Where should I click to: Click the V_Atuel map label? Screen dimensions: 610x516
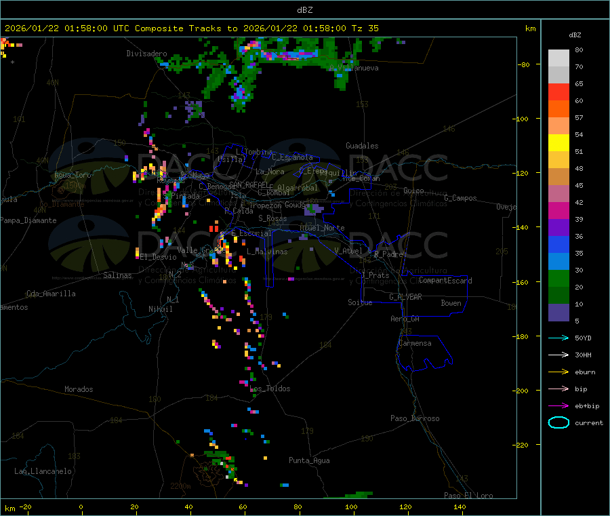[348, 251]
